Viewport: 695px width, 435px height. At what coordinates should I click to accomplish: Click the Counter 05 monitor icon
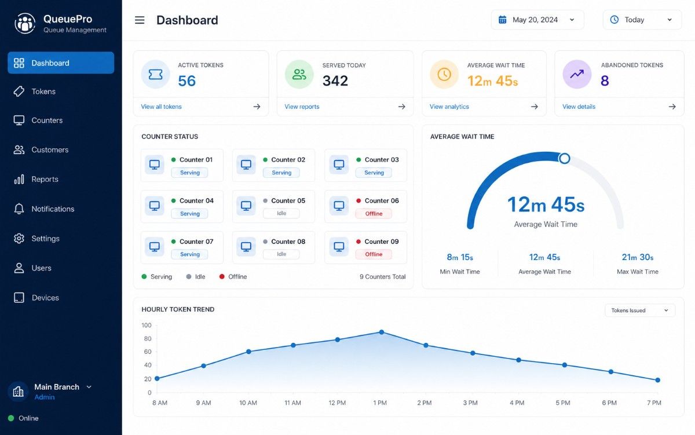[x=246, y=206]
